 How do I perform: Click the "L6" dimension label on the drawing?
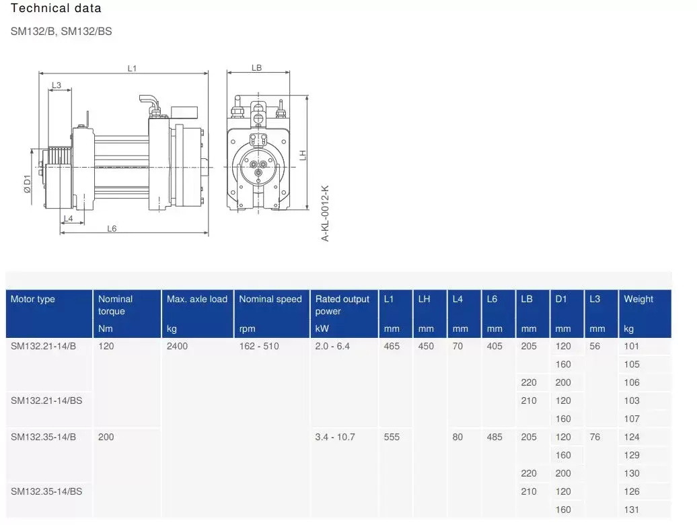pyautogui.click(x=112, y=228)
